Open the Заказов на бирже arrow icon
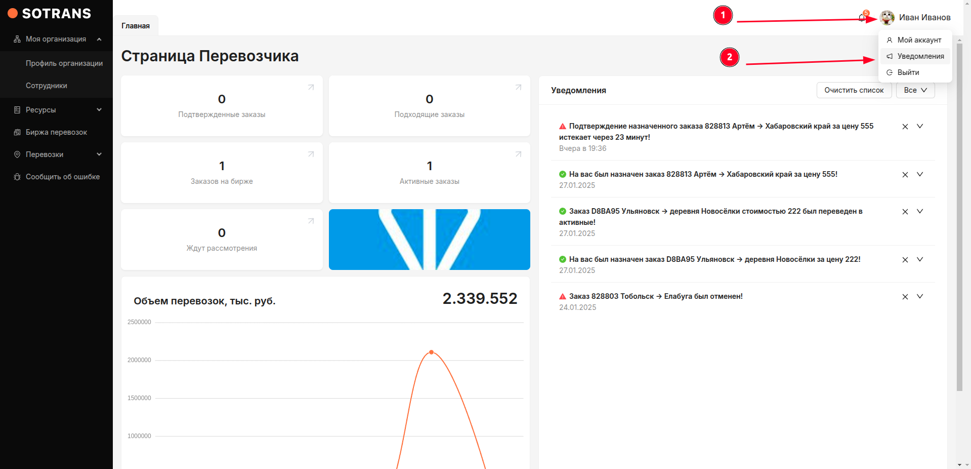Image resolution: width=971 pixels, height=469 pixels. 311,154
